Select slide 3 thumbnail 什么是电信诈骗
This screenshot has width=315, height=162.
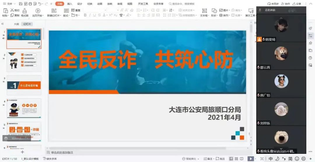pos(24,85)
